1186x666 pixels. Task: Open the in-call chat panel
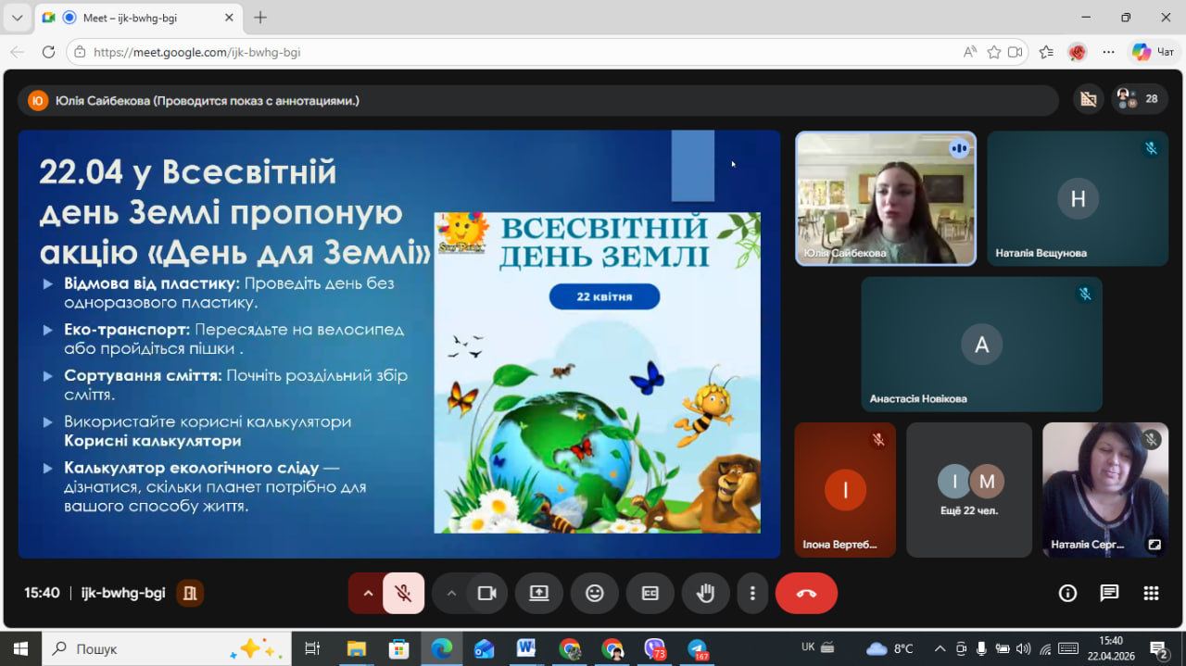(1109, 594)
